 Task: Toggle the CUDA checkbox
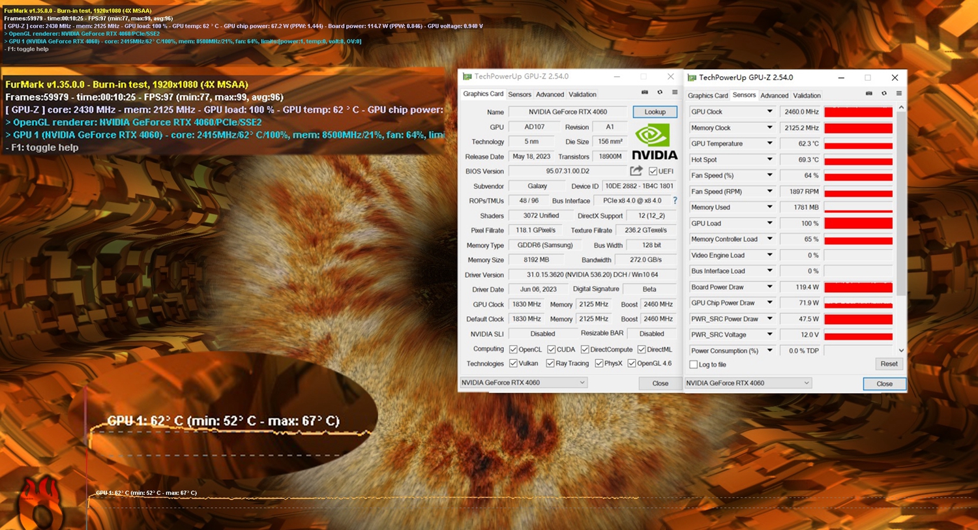(552, 349)
